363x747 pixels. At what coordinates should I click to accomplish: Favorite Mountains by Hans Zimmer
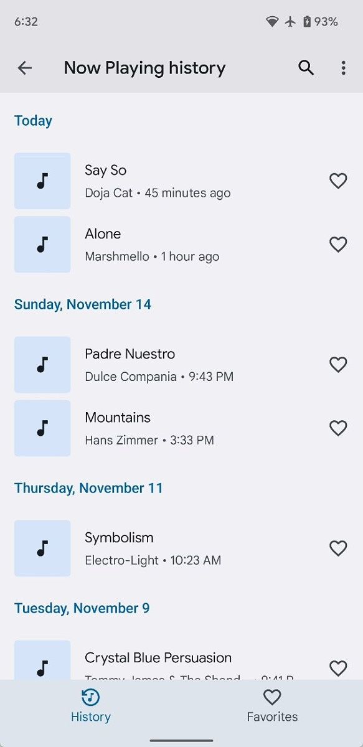point(338,428)
